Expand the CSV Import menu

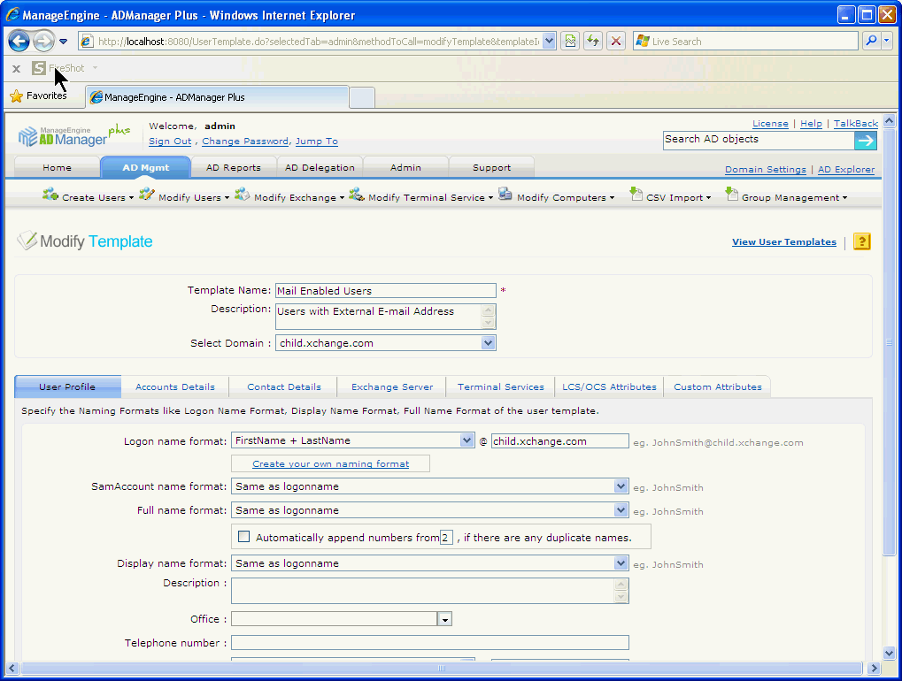tap(708, 198)
